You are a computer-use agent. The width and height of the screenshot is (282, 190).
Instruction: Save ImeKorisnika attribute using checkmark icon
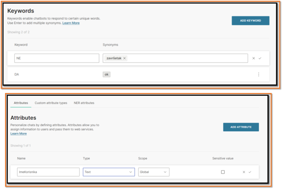pos(250,172)
